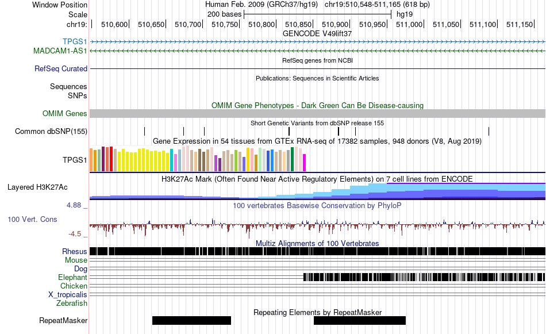Click the Mouse species label
This screenshot has height=334, width=546.
(x=76, y=260)
